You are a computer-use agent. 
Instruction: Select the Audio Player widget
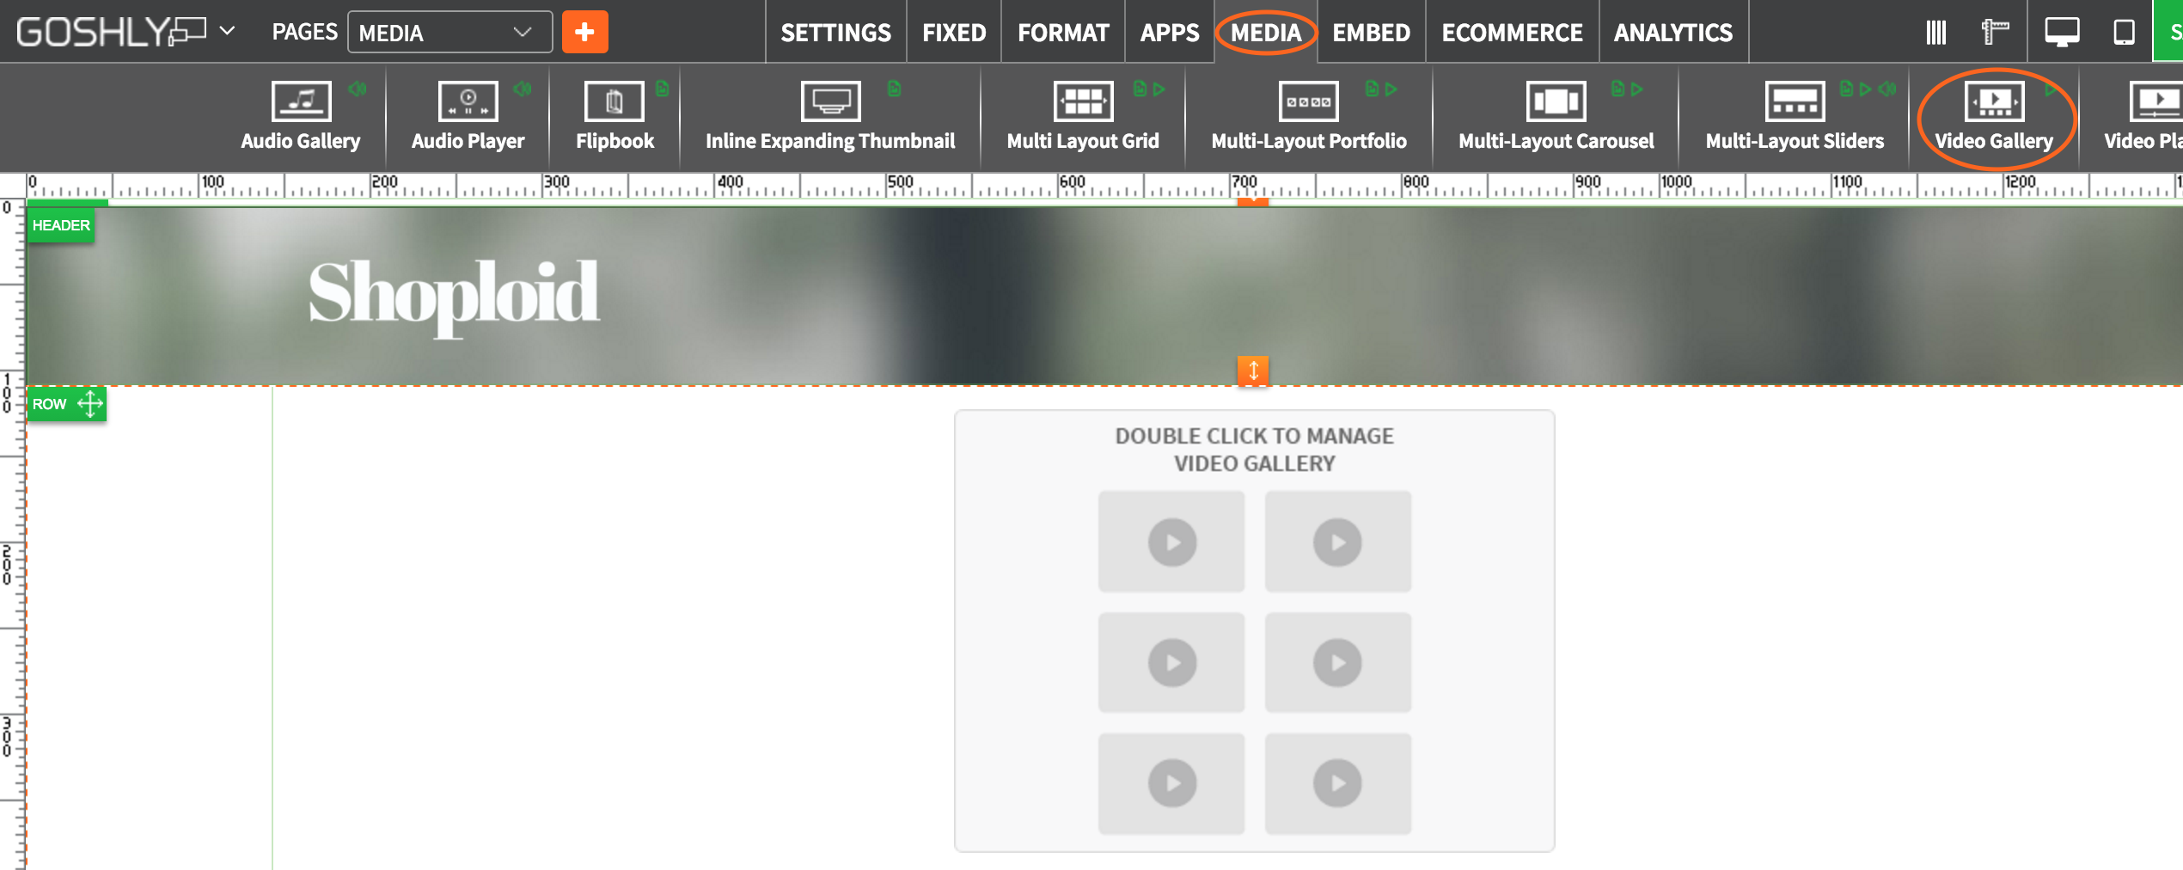[468, 117]
